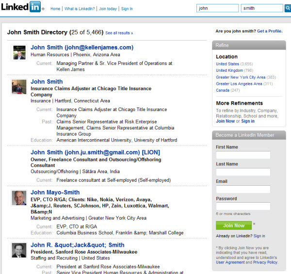The image size is (291, 274).
Task: Click 'Freelance consultant at Self-employed' text
Action: pos(113,180)
